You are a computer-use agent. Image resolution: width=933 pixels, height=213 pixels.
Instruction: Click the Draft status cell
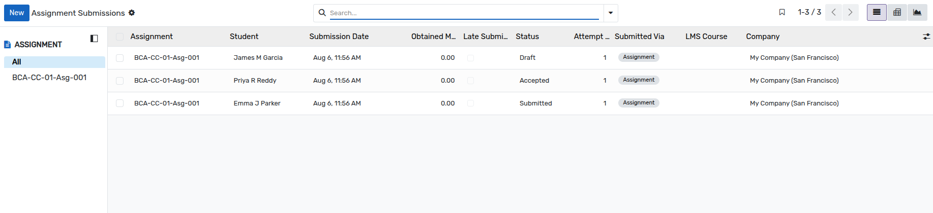point(527,58)
